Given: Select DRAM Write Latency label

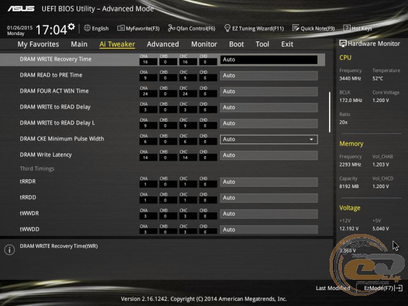Looking at the screenshot, I should (46, 155).
